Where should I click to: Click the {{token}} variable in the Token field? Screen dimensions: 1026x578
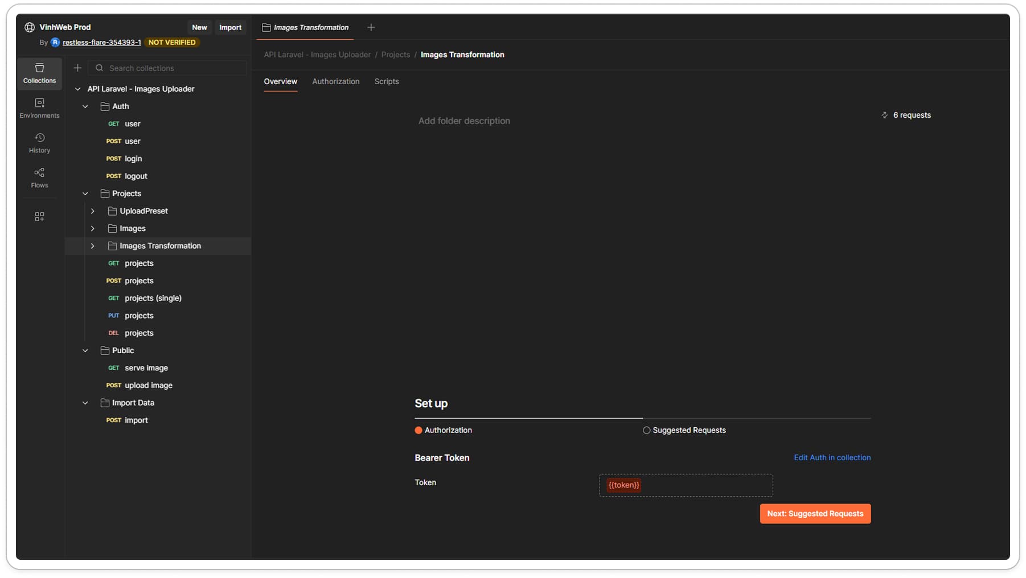[623, 485]
